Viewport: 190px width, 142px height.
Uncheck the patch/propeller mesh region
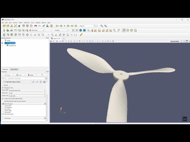[x=3, y=114]
